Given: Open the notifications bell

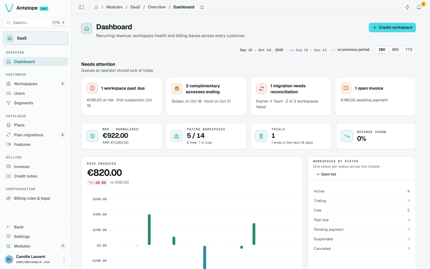Looking at the screenshot, I should point(419,7).
